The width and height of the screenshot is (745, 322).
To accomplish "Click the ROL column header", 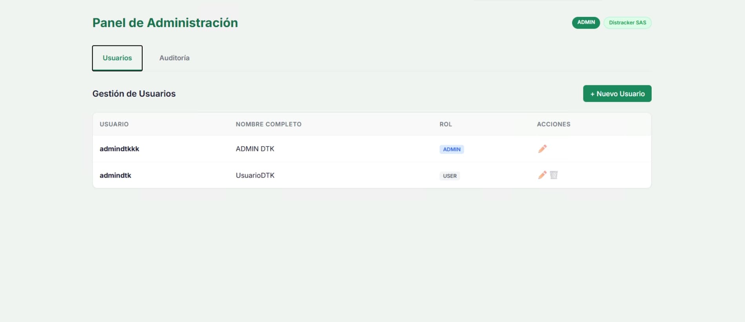I will point(446,124).
